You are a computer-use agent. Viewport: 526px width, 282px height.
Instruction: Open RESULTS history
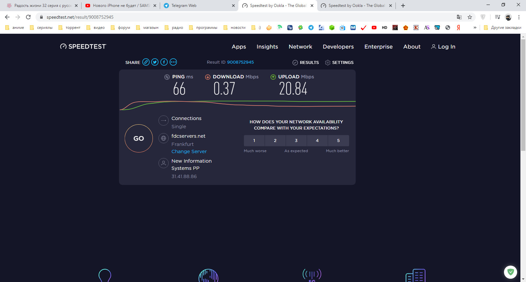(x=306, y=62)
